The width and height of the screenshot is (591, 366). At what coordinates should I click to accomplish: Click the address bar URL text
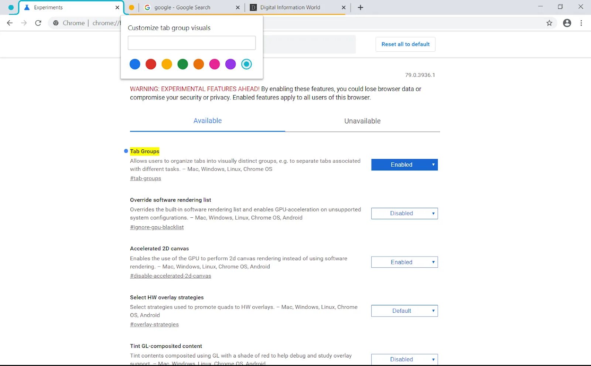(106, 23)
